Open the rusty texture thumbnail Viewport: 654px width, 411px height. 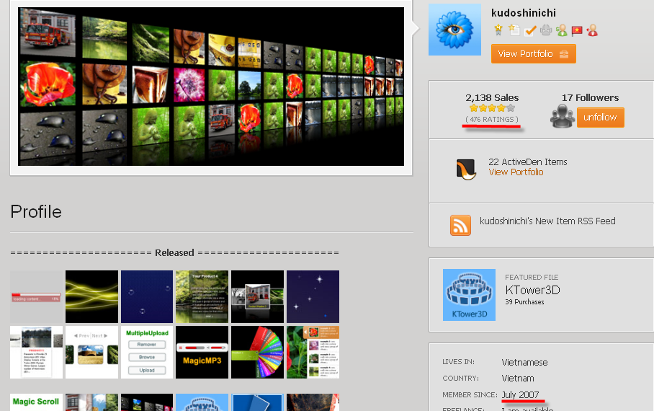[313, 402]
